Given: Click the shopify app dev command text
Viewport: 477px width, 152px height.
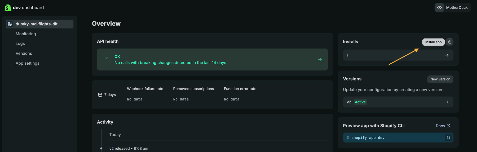Looking at the screenshot, I should [x=368, y=138].
